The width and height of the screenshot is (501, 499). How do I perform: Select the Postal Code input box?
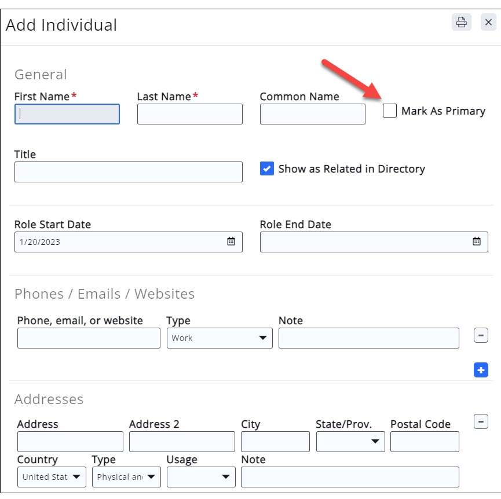(x=425, y=442)
